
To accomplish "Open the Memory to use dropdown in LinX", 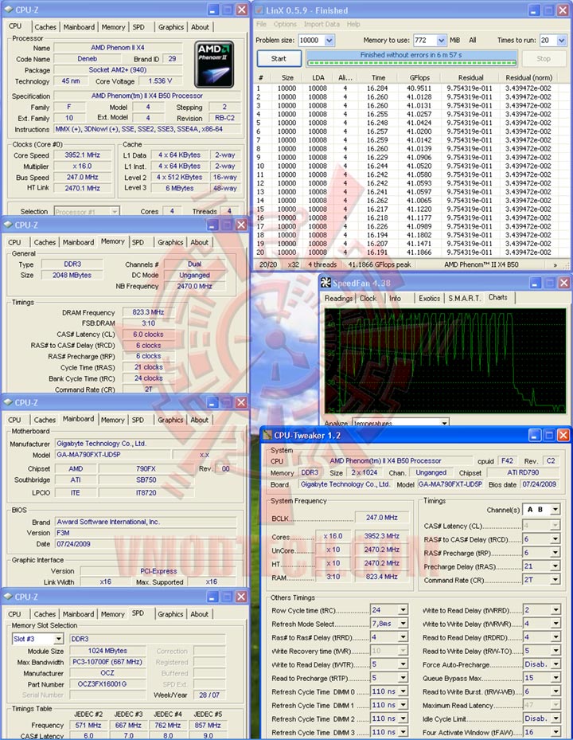I will [440, 41].
